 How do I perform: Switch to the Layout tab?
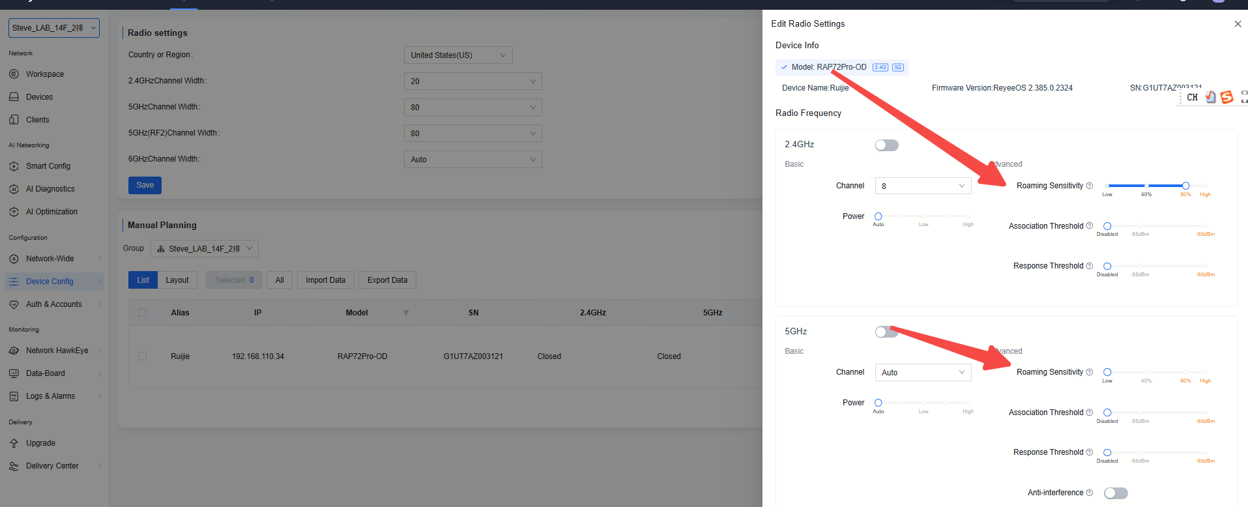pyautogui.click(x=177, y=280)
